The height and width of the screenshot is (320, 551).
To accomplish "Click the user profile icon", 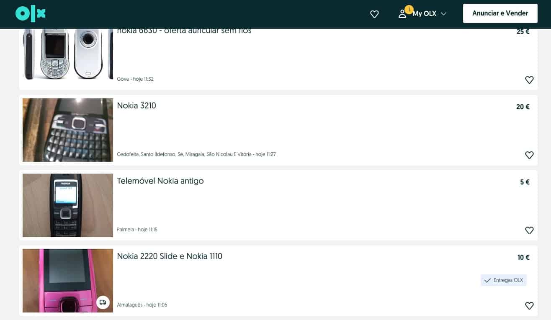I will pyautogui.click(x=402, y=14).
